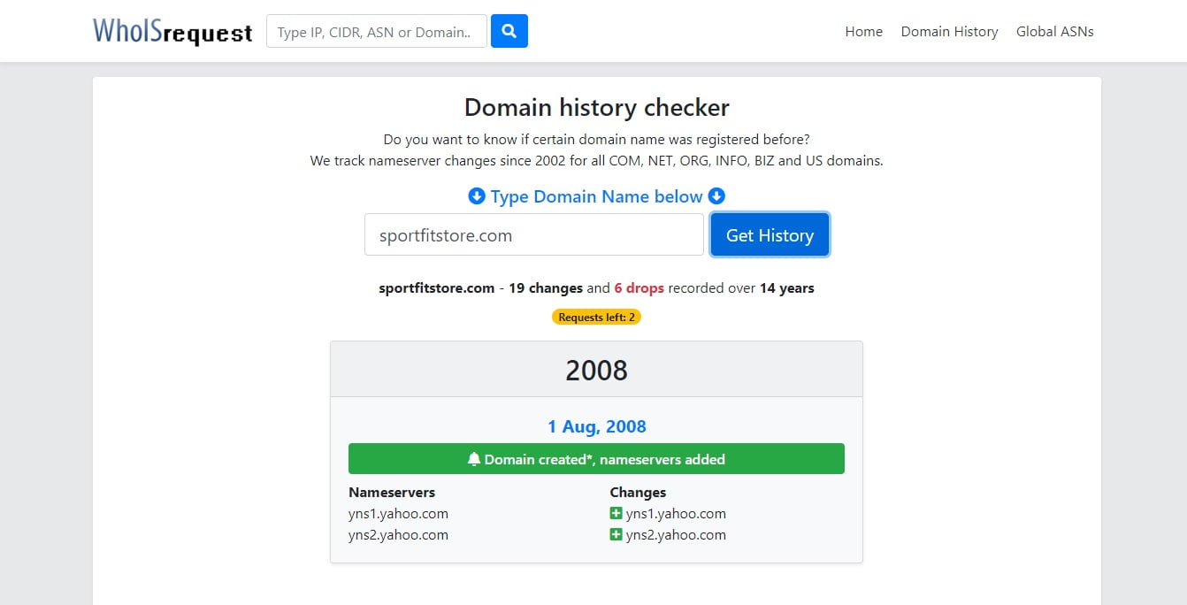Click the 19 changes text
The image size is (1187, 605).
pos(546,287)
